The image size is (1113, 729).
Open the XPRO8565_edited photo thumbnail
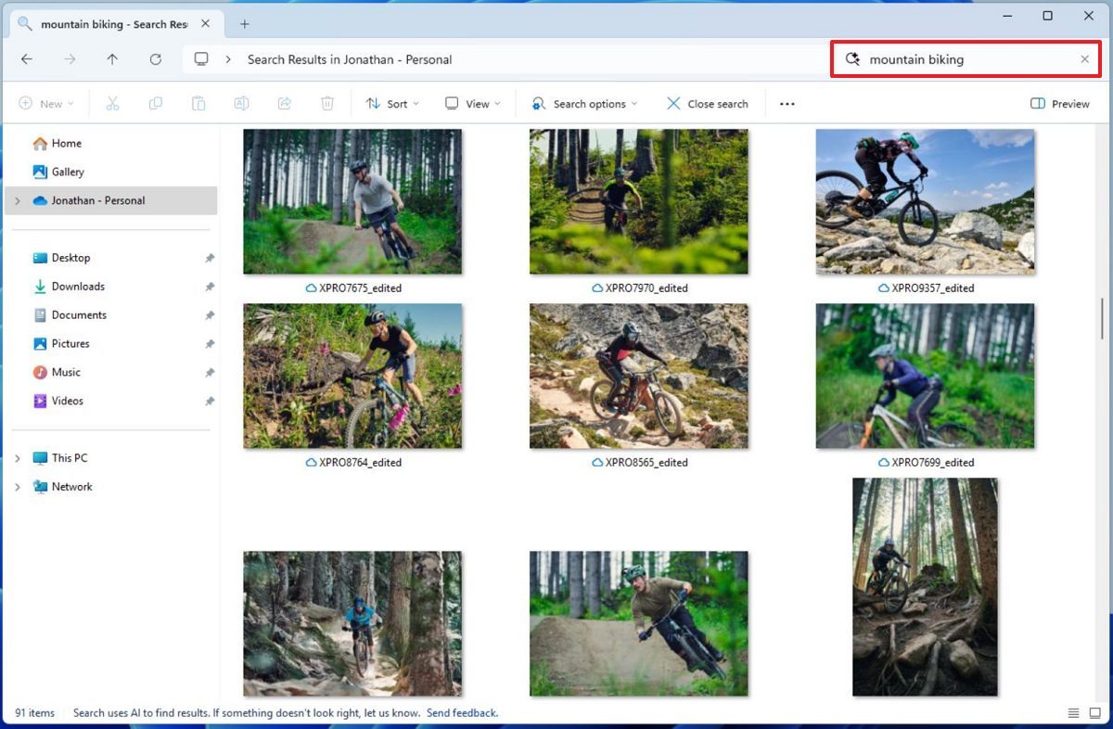tap(638, 376)
